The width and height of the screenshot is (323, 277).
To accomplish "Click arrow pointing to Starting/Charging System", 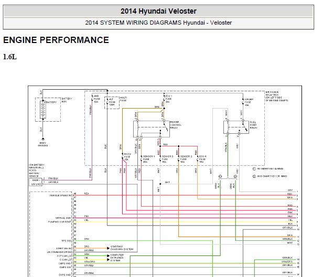I will click(x=108, y=248).
